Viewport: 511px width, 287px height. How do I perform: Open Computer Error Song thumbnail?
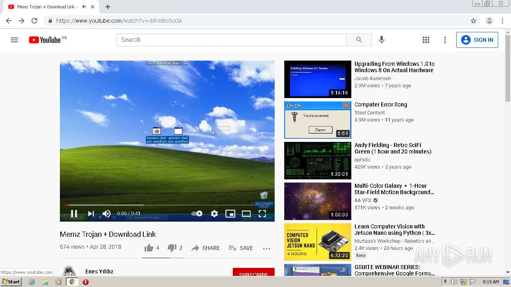(318, 120)
